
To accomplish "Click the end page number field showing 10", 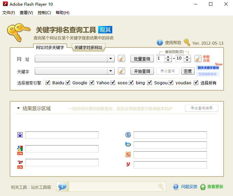I will pos(180,59).
